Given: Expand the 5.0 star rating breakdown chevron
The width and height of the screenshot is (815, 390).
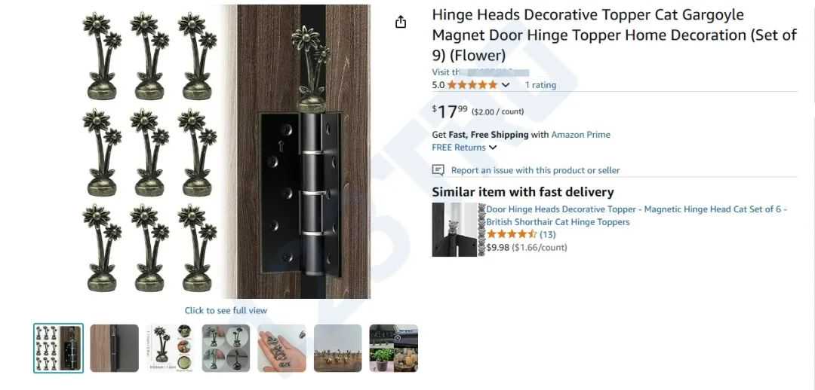Looking at the screenshot, I should (x=505, y=85).
